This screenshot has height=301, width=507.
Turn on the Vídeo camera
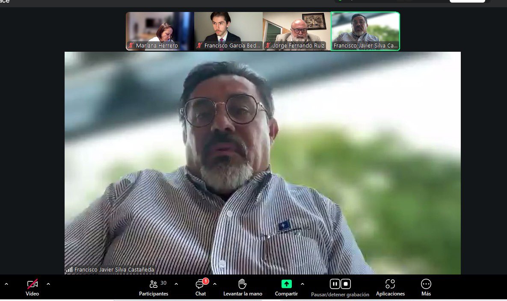[x=32, y=287]
